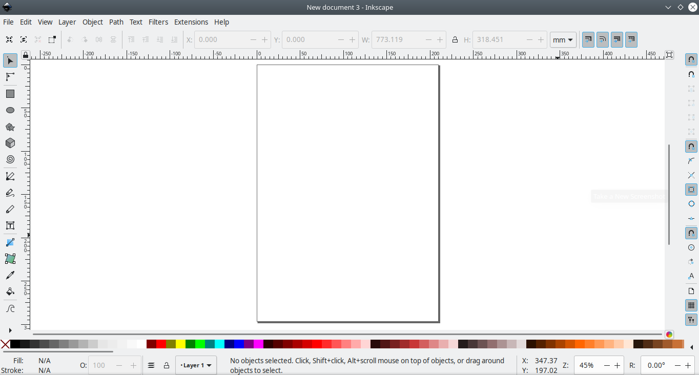Viewport: 699px width, 375px height.
Task: Toggle scale rounded corners in rectangles
Action: point(603,39)
